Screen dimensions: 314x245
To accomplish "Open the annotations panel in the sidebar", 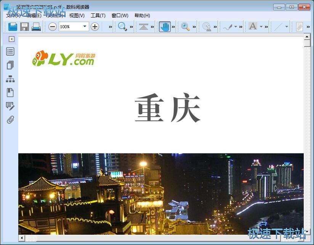I will pos(10,106).
